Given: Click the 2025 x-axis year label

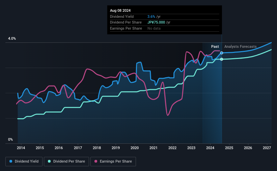Looking at the screenshot, I should click(x=229, y=148).
